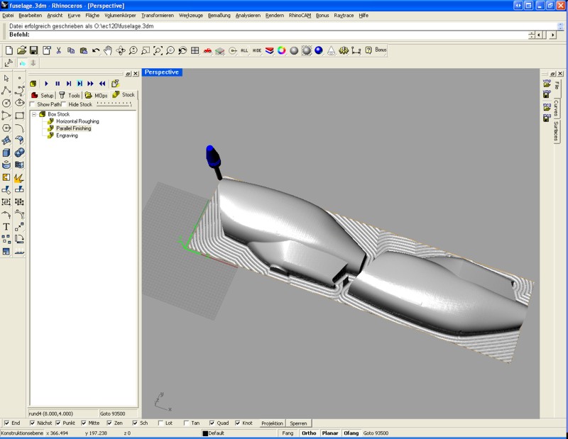
Task: Enable the Hide Stock checkbox
Action: pos(64,104)
